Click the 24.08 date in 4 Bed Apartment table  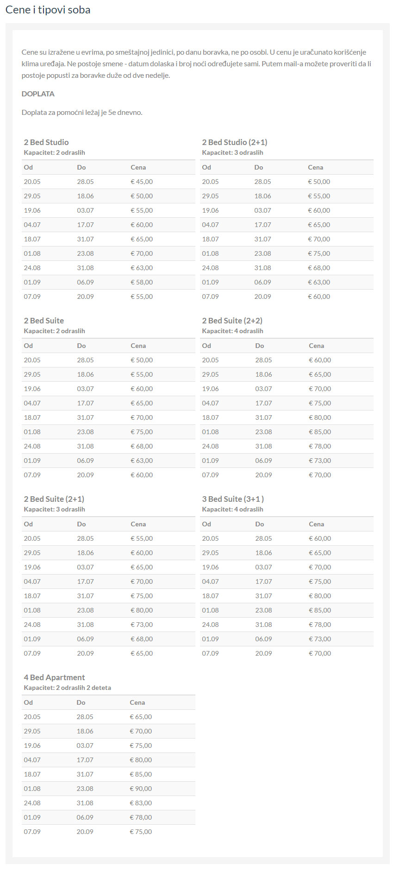32,803
